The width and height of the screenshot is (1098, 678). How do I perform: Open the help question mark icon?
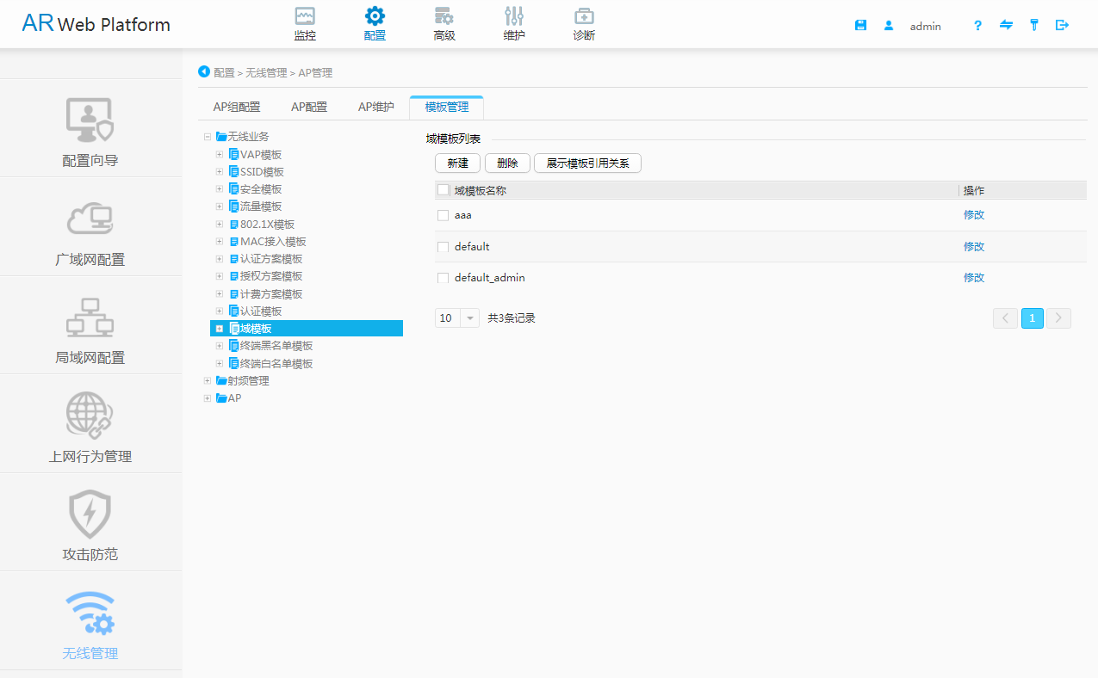pyautogui.click(x=977, y=26)
